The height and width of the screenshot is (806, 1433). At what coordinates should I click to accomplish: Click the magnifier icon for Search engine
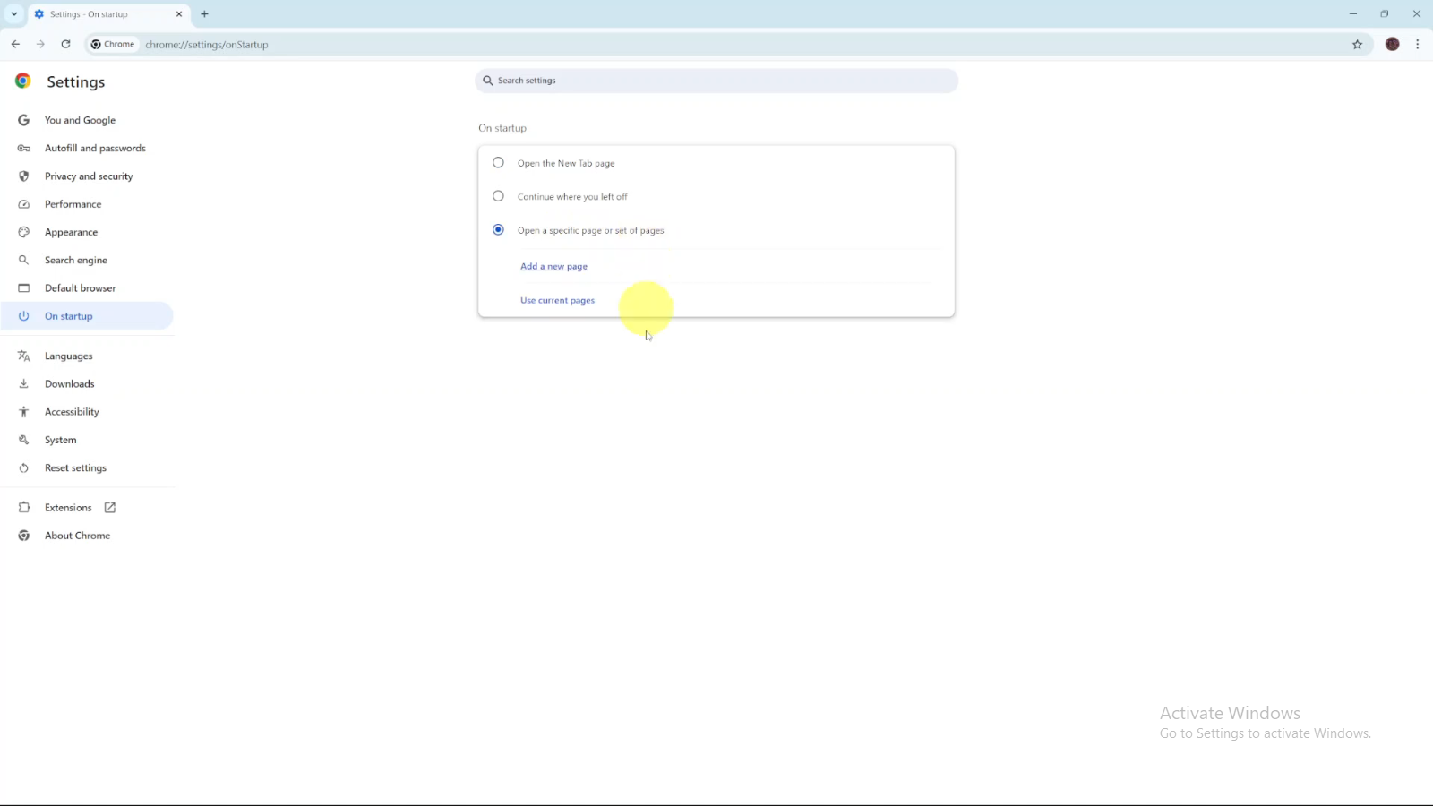(x=24, y=260)
